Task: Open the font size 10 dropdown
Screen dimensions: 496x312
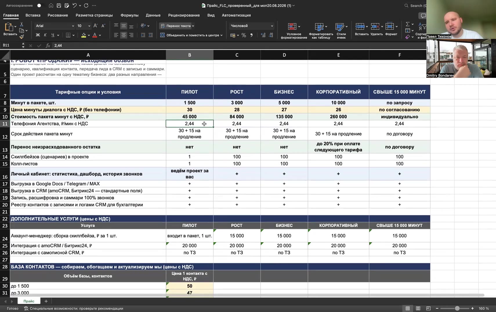Action: coord(89,26)
